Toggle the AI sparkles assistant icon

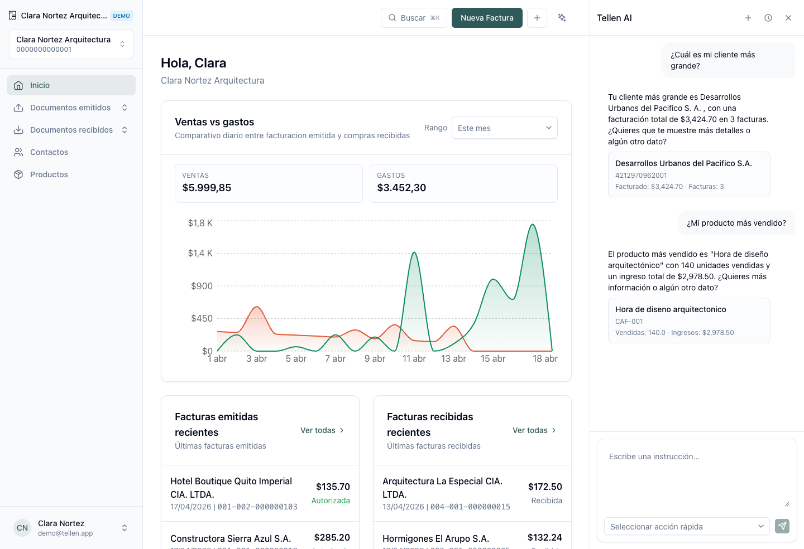pyautogui.click(x=562, y=18)
